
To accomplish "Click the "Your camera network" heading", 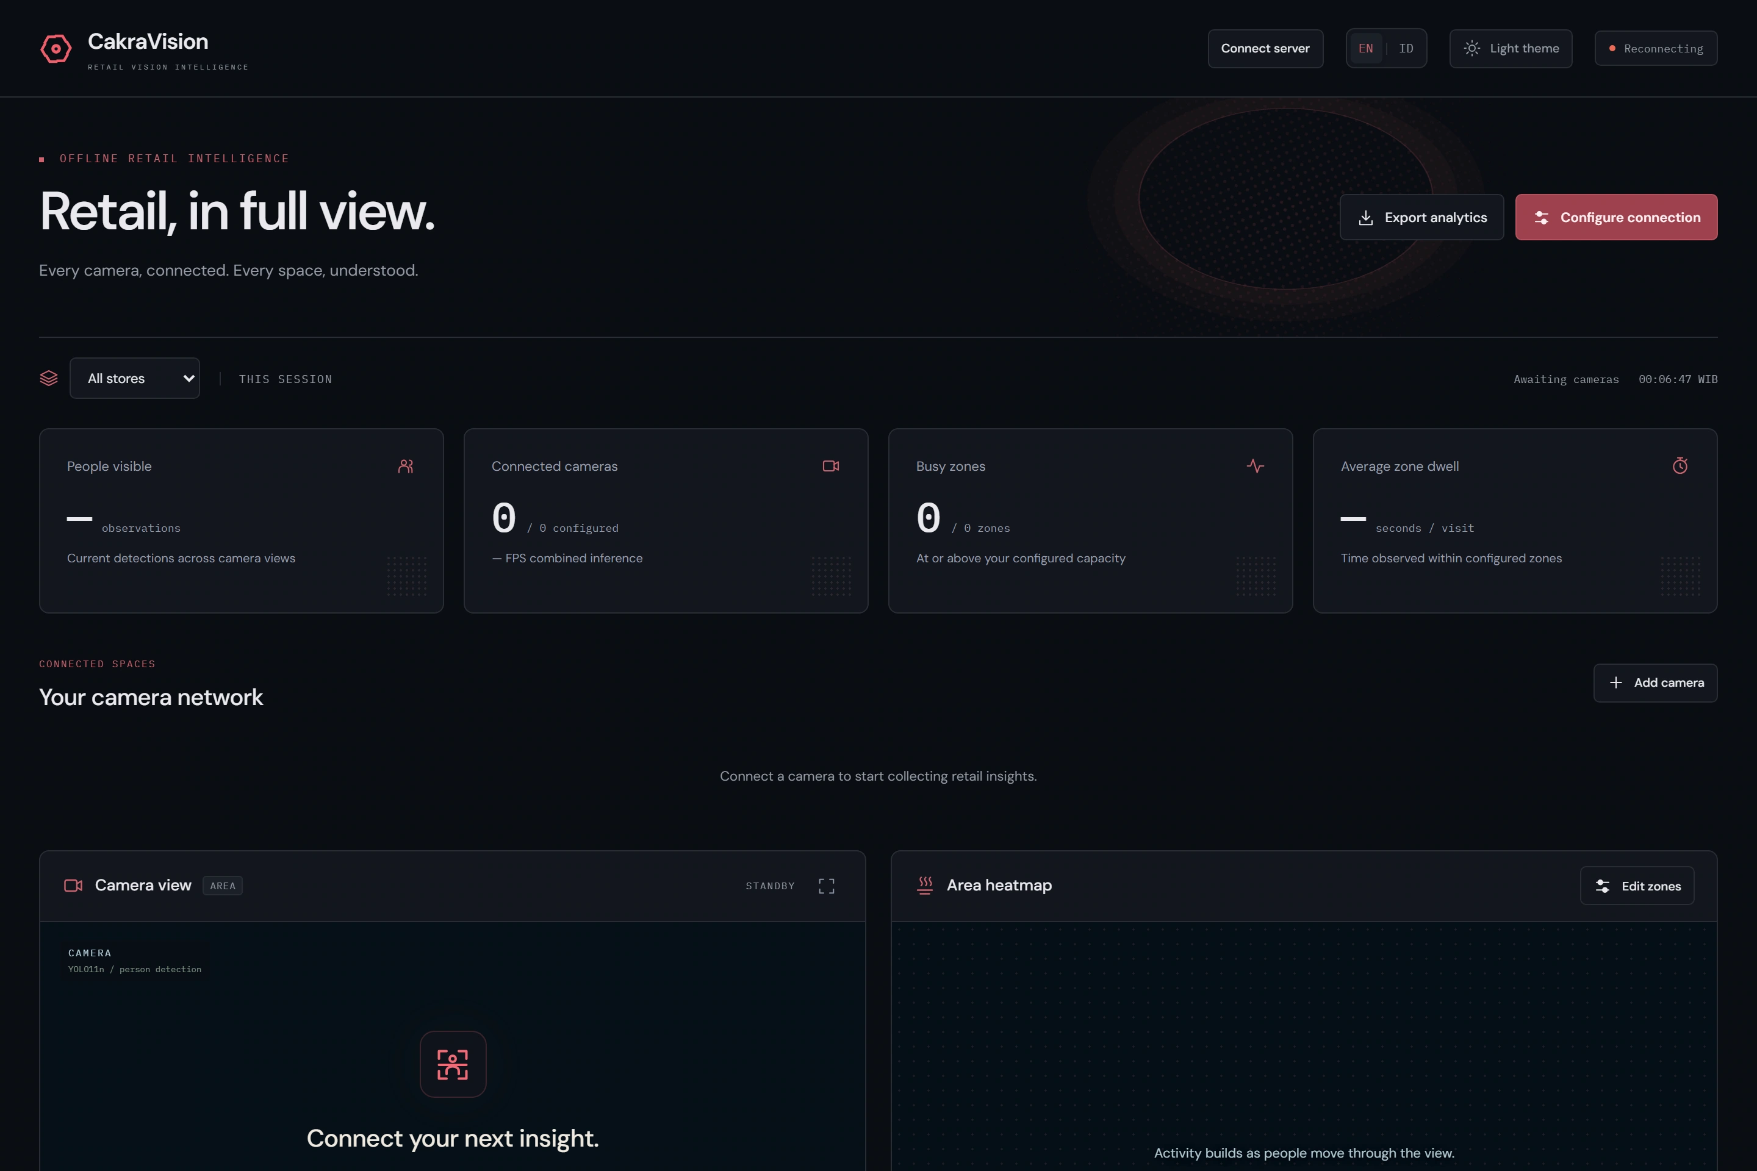I will (x=151, y=698).
